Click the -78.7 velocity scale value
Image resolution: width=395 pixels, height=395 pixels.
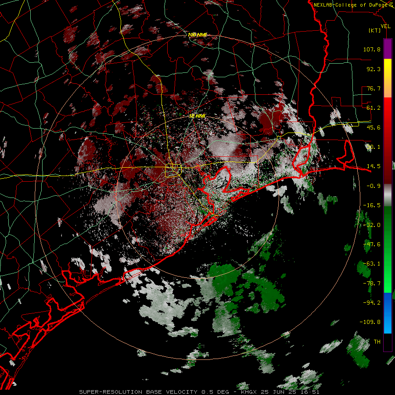coord(372,284)
